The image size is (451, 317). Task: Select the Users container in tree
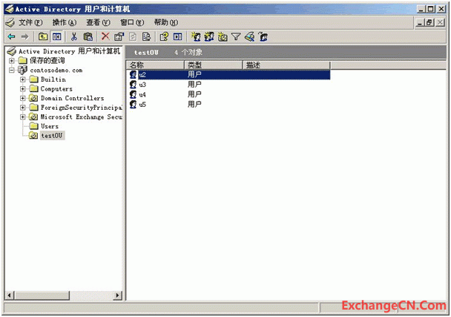point(49,126)
